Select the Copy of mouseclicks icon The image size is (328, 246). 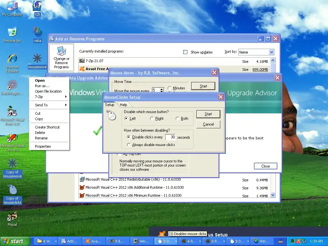[x=12, y=194]
